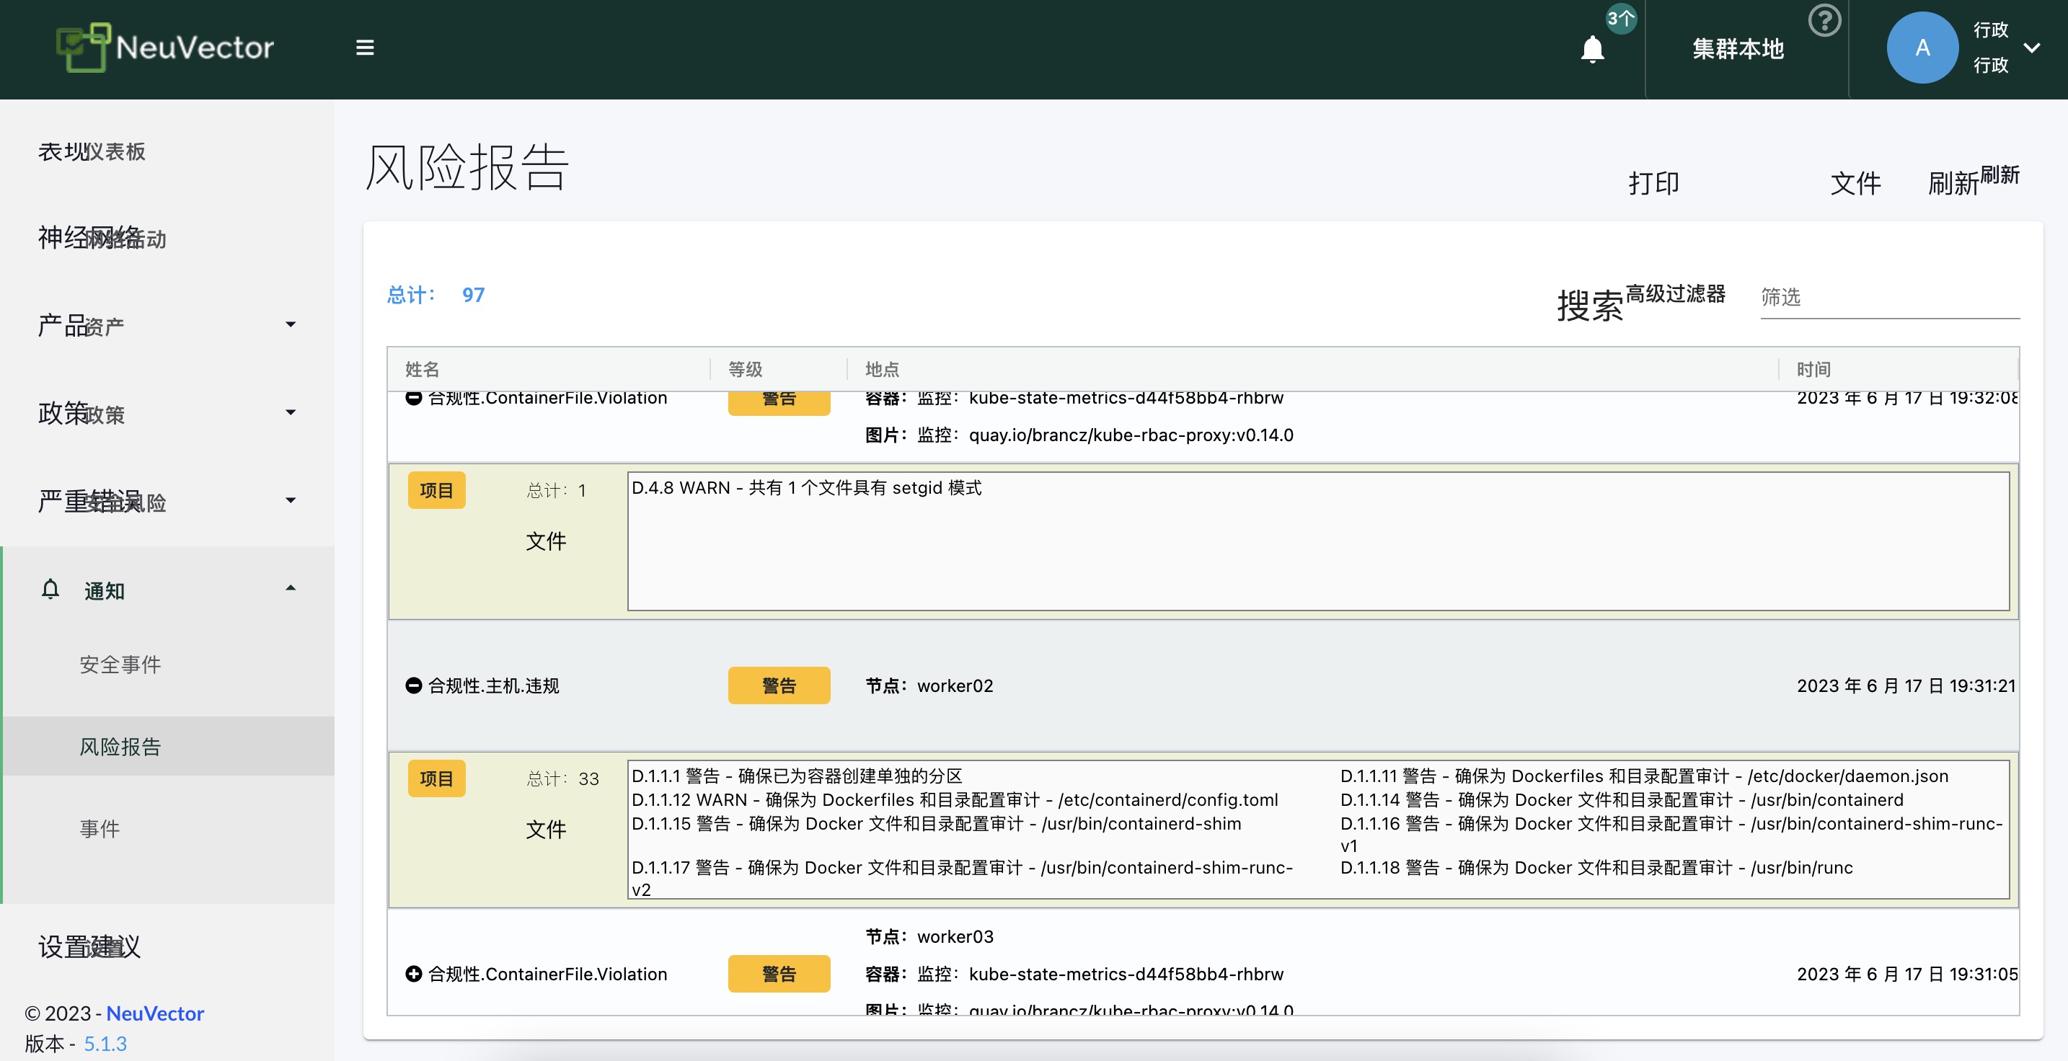This screenshot has width=2068, height=1061.
Task: Toggle the hamburger sidebar menu
Action: tap(364, 48)
